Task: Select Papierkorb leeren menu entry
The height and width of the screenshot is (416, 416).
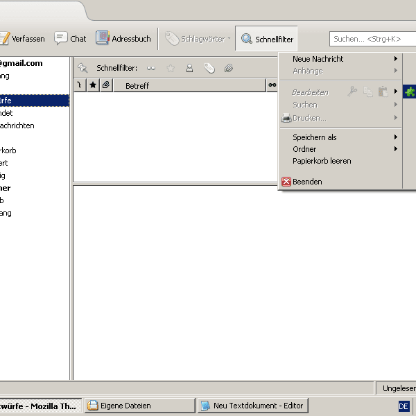Action: point(340,161)
